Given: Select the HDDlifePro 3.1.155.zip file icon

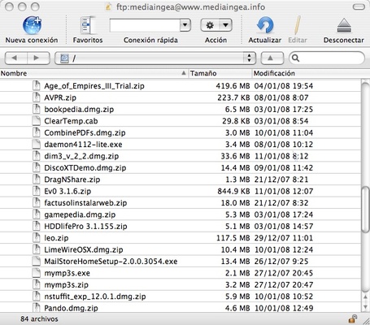Looking at the screenshot, I should tap(37, 226).
